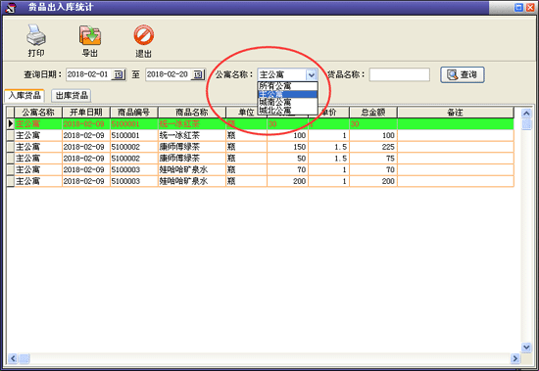539x371 pixels.
Task: Click total amount cell 225
Action: (373, 147)
